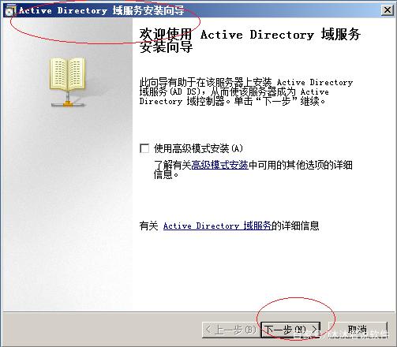Cancel the wizard with the 取消 button
This screenshot has width=397, height=347.
(x=358, y=330)
